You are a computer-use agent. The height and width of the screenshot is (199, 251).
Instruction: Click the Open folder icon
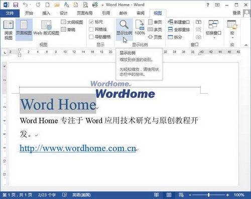pos(57,5)
